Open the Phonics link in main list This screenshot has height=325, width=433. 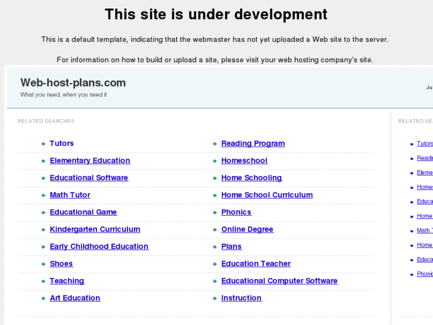coord(236,212)
